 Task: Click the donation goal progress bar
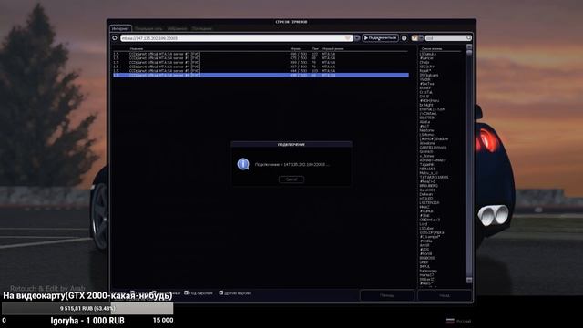87,308
